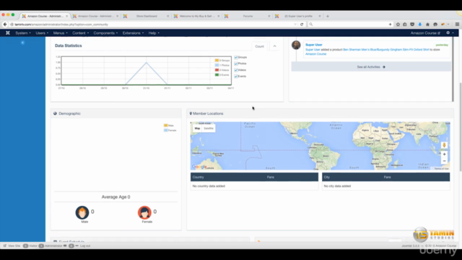The image size is (462, 260).
Task: Open the Extensions menu
Action: coord(133,33)
